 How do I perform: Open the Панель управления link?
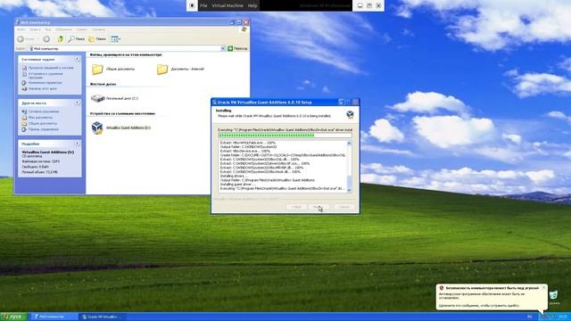[43, 129]
